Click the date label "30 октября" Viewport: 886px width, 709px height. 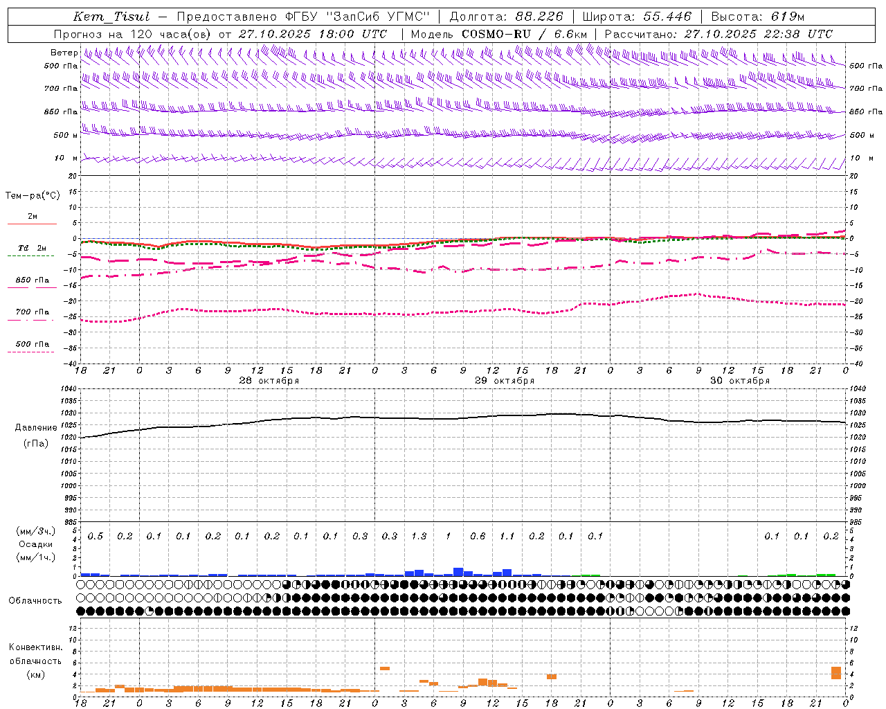click(x=739, y=381)
